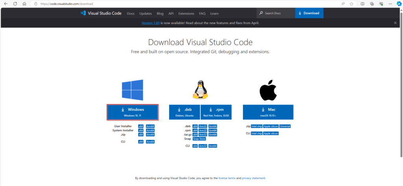Open the Blog menu item
Image resolution: width=403 pixels, height=186 pixels.
pos(160,14)
